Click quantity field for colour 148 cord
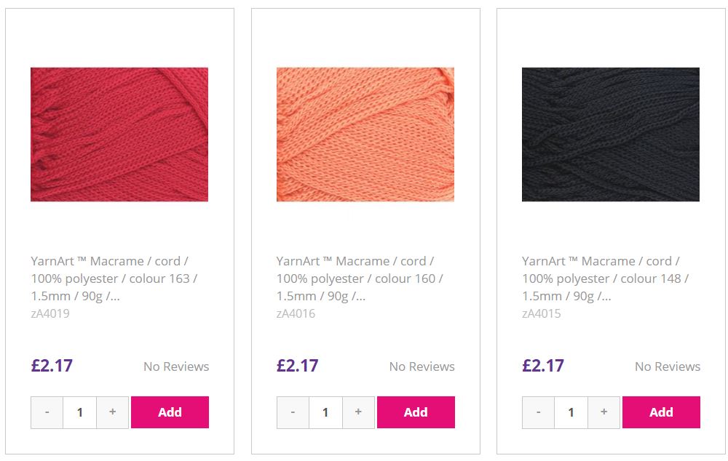The width and height of the screenshot is (728, 461). point(571,412)
